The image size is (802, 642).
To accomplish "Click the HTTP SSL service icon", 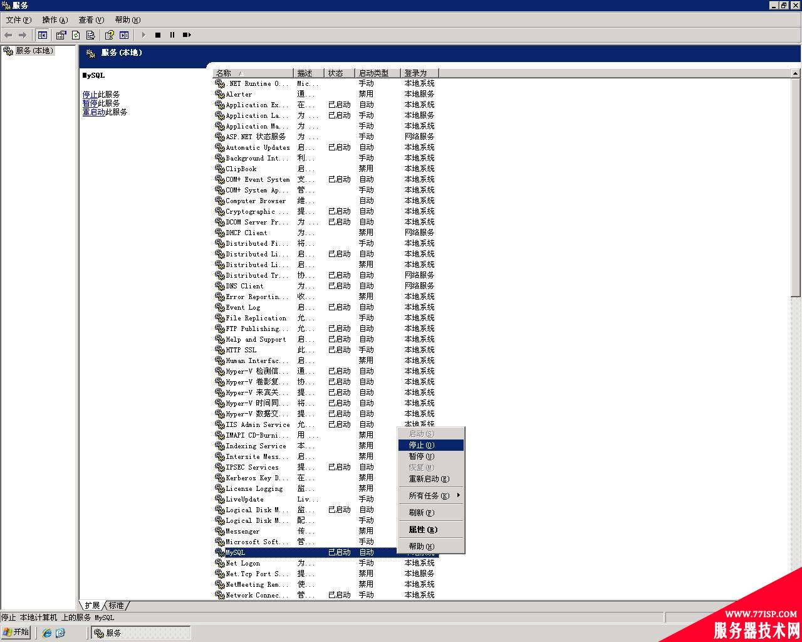I will [220, 350].
